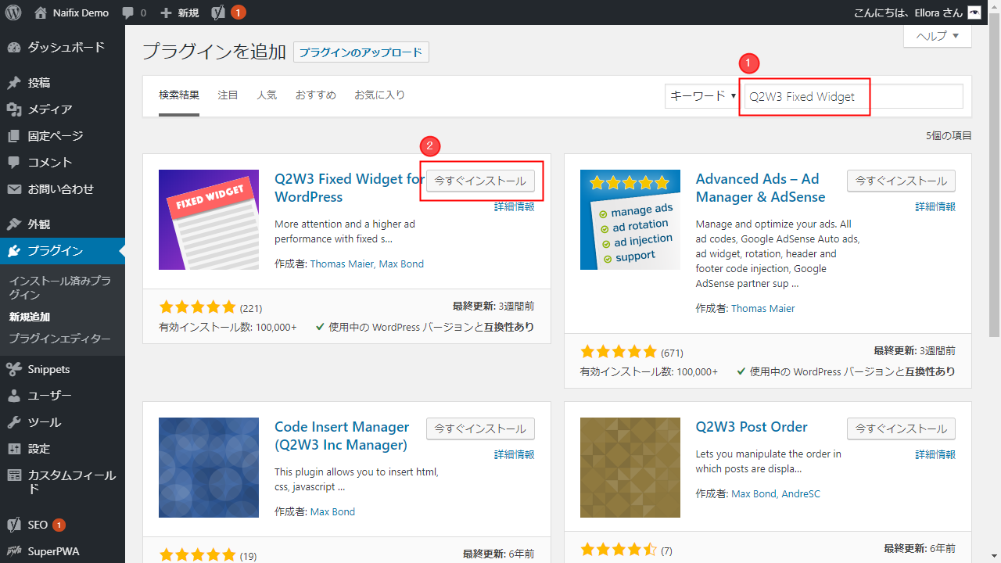Viewport: 1001px width, 563px height.
Task: Open Q2W3 Fixed Widget for WordPress title link
Action: pyautogui.click(x=349, y=188)
